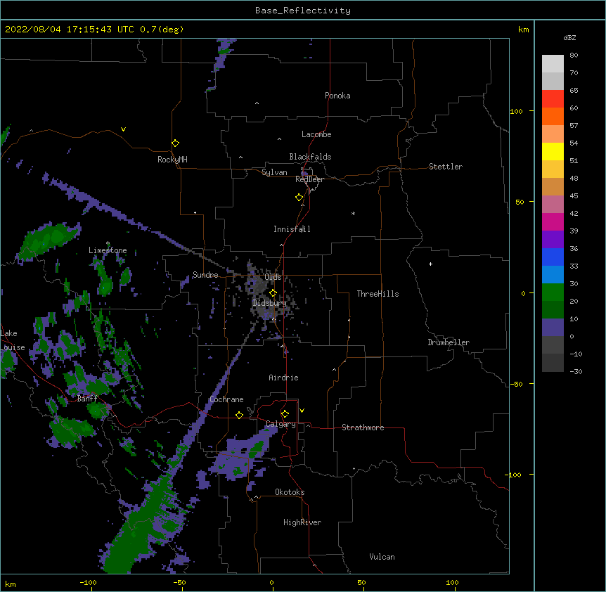The width and height of the screenshot is (606, 592).
Task: Click the 50 tick label on the bottom axis
Action: pyautogui.click(x=362, y=582)
